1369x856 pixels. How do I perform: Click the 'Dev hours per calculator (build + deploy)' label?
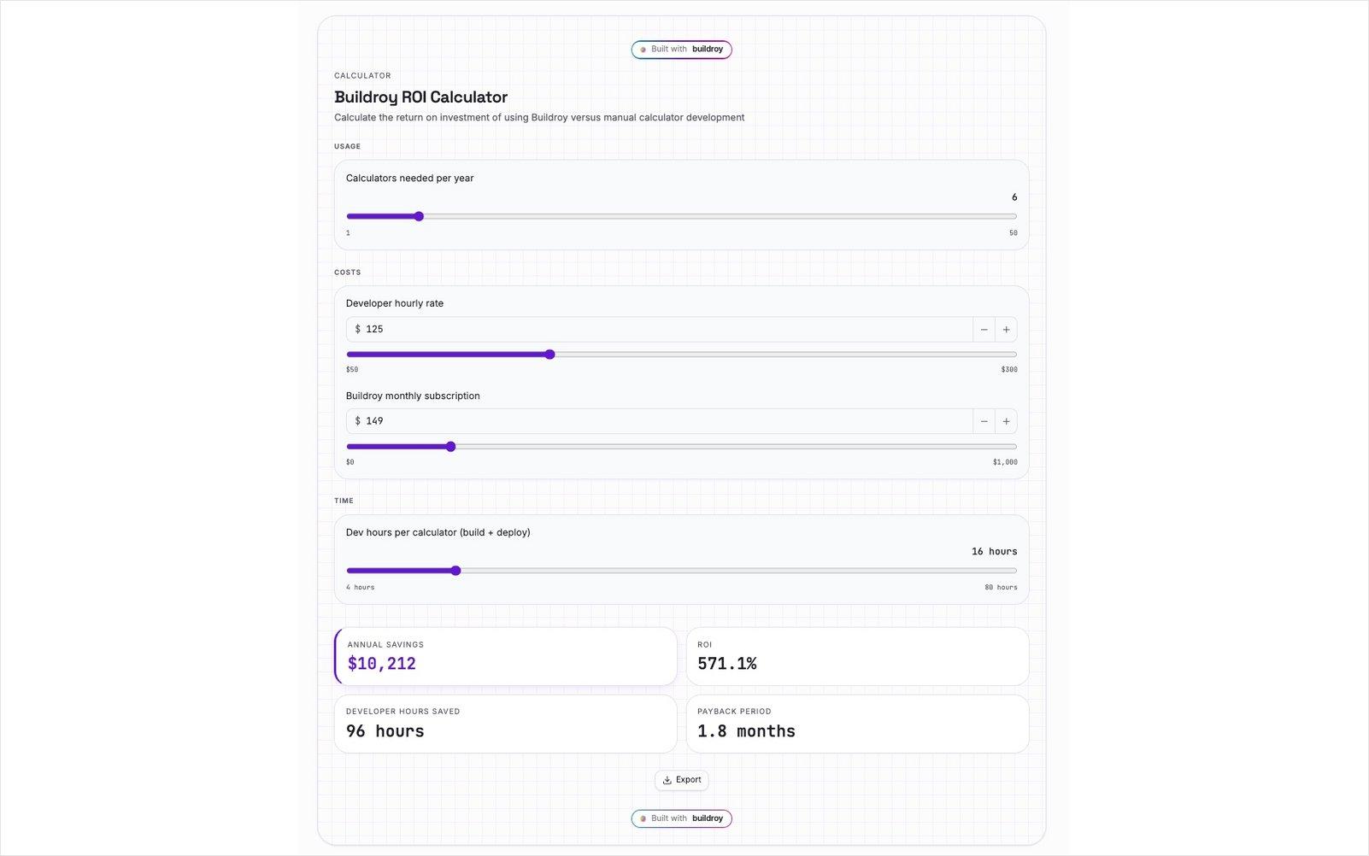[x=438, y=532]
